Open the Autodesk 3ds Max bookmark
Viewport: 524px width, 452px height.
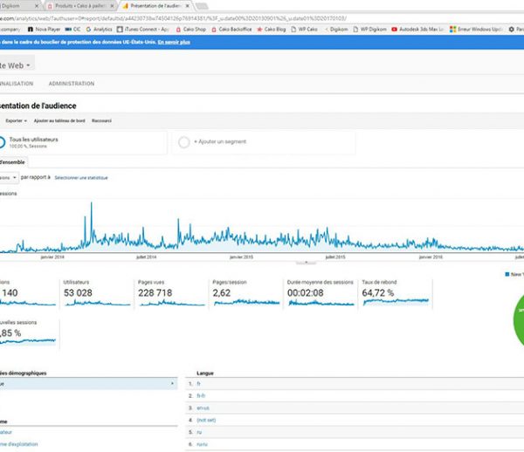point(417,30)
